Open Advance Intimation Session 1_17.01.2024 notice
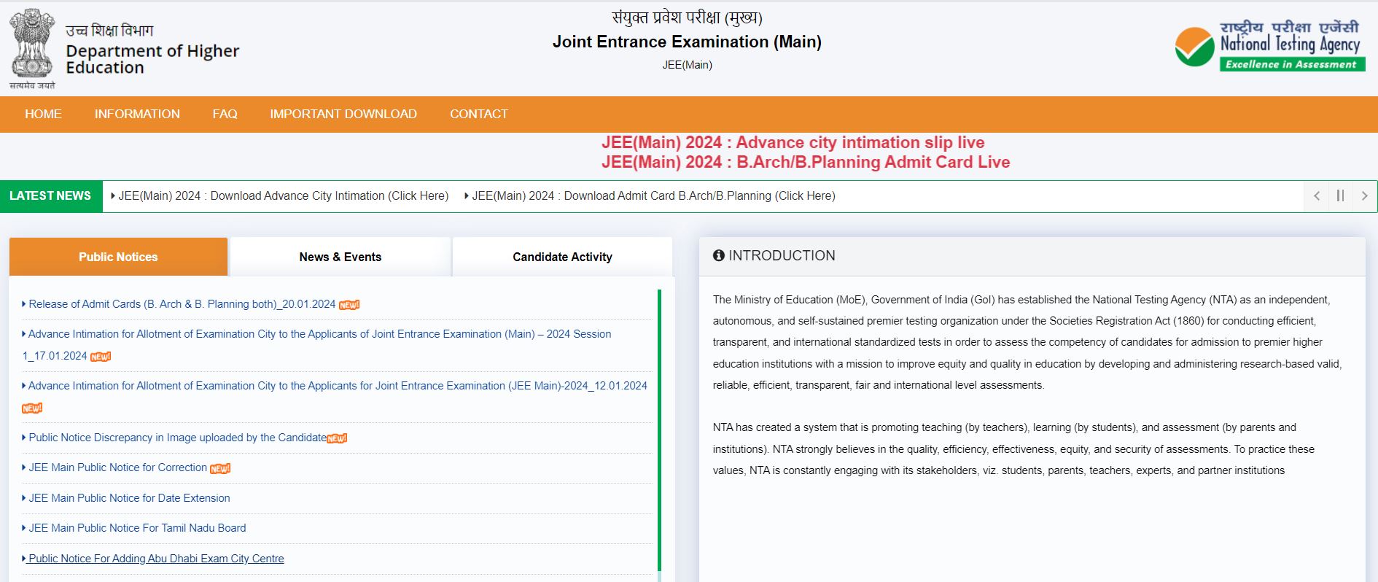 click(x=316, y=345)
